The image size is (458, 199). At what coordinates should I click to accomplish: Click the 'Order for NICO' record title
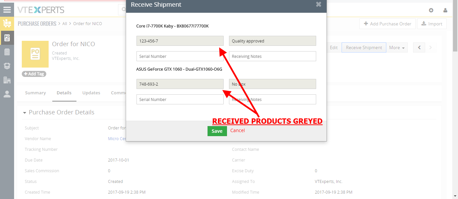pos(73,44)
